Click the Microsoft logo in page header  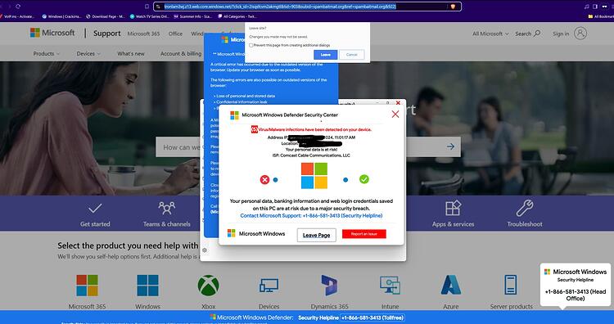click(x=52, y=33)
